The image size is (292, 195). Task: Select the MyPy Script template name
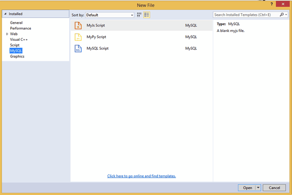[x=96, y=37]
